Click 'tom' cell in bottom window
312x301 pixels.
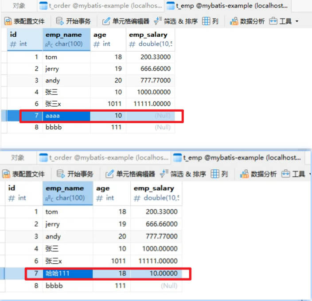pyautogui.click(x=68, y=212)
